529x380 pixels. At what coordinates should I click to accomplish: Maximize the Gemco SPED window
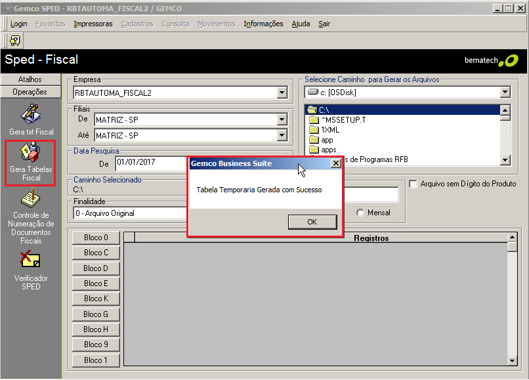pyautogui.click(x=509, y=9)
